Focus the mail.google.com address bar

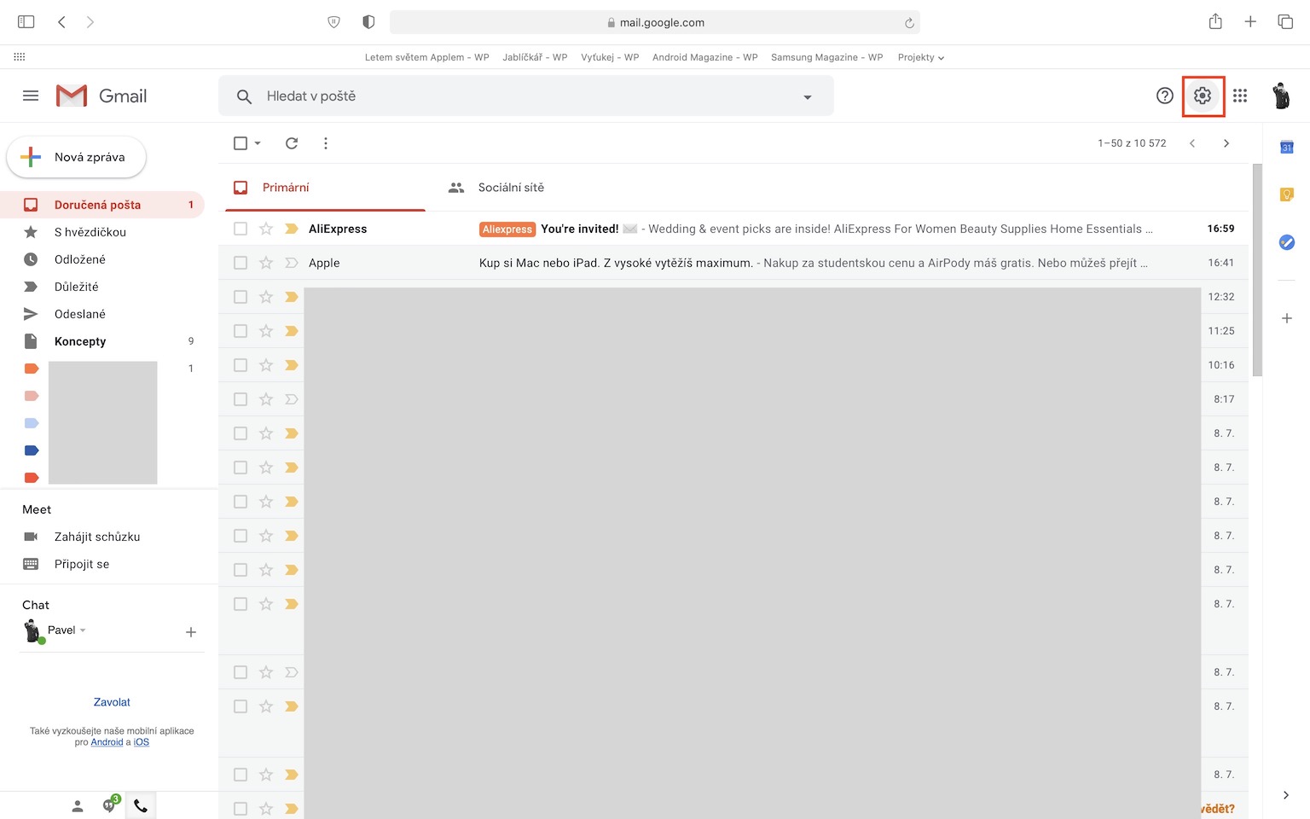655,22
